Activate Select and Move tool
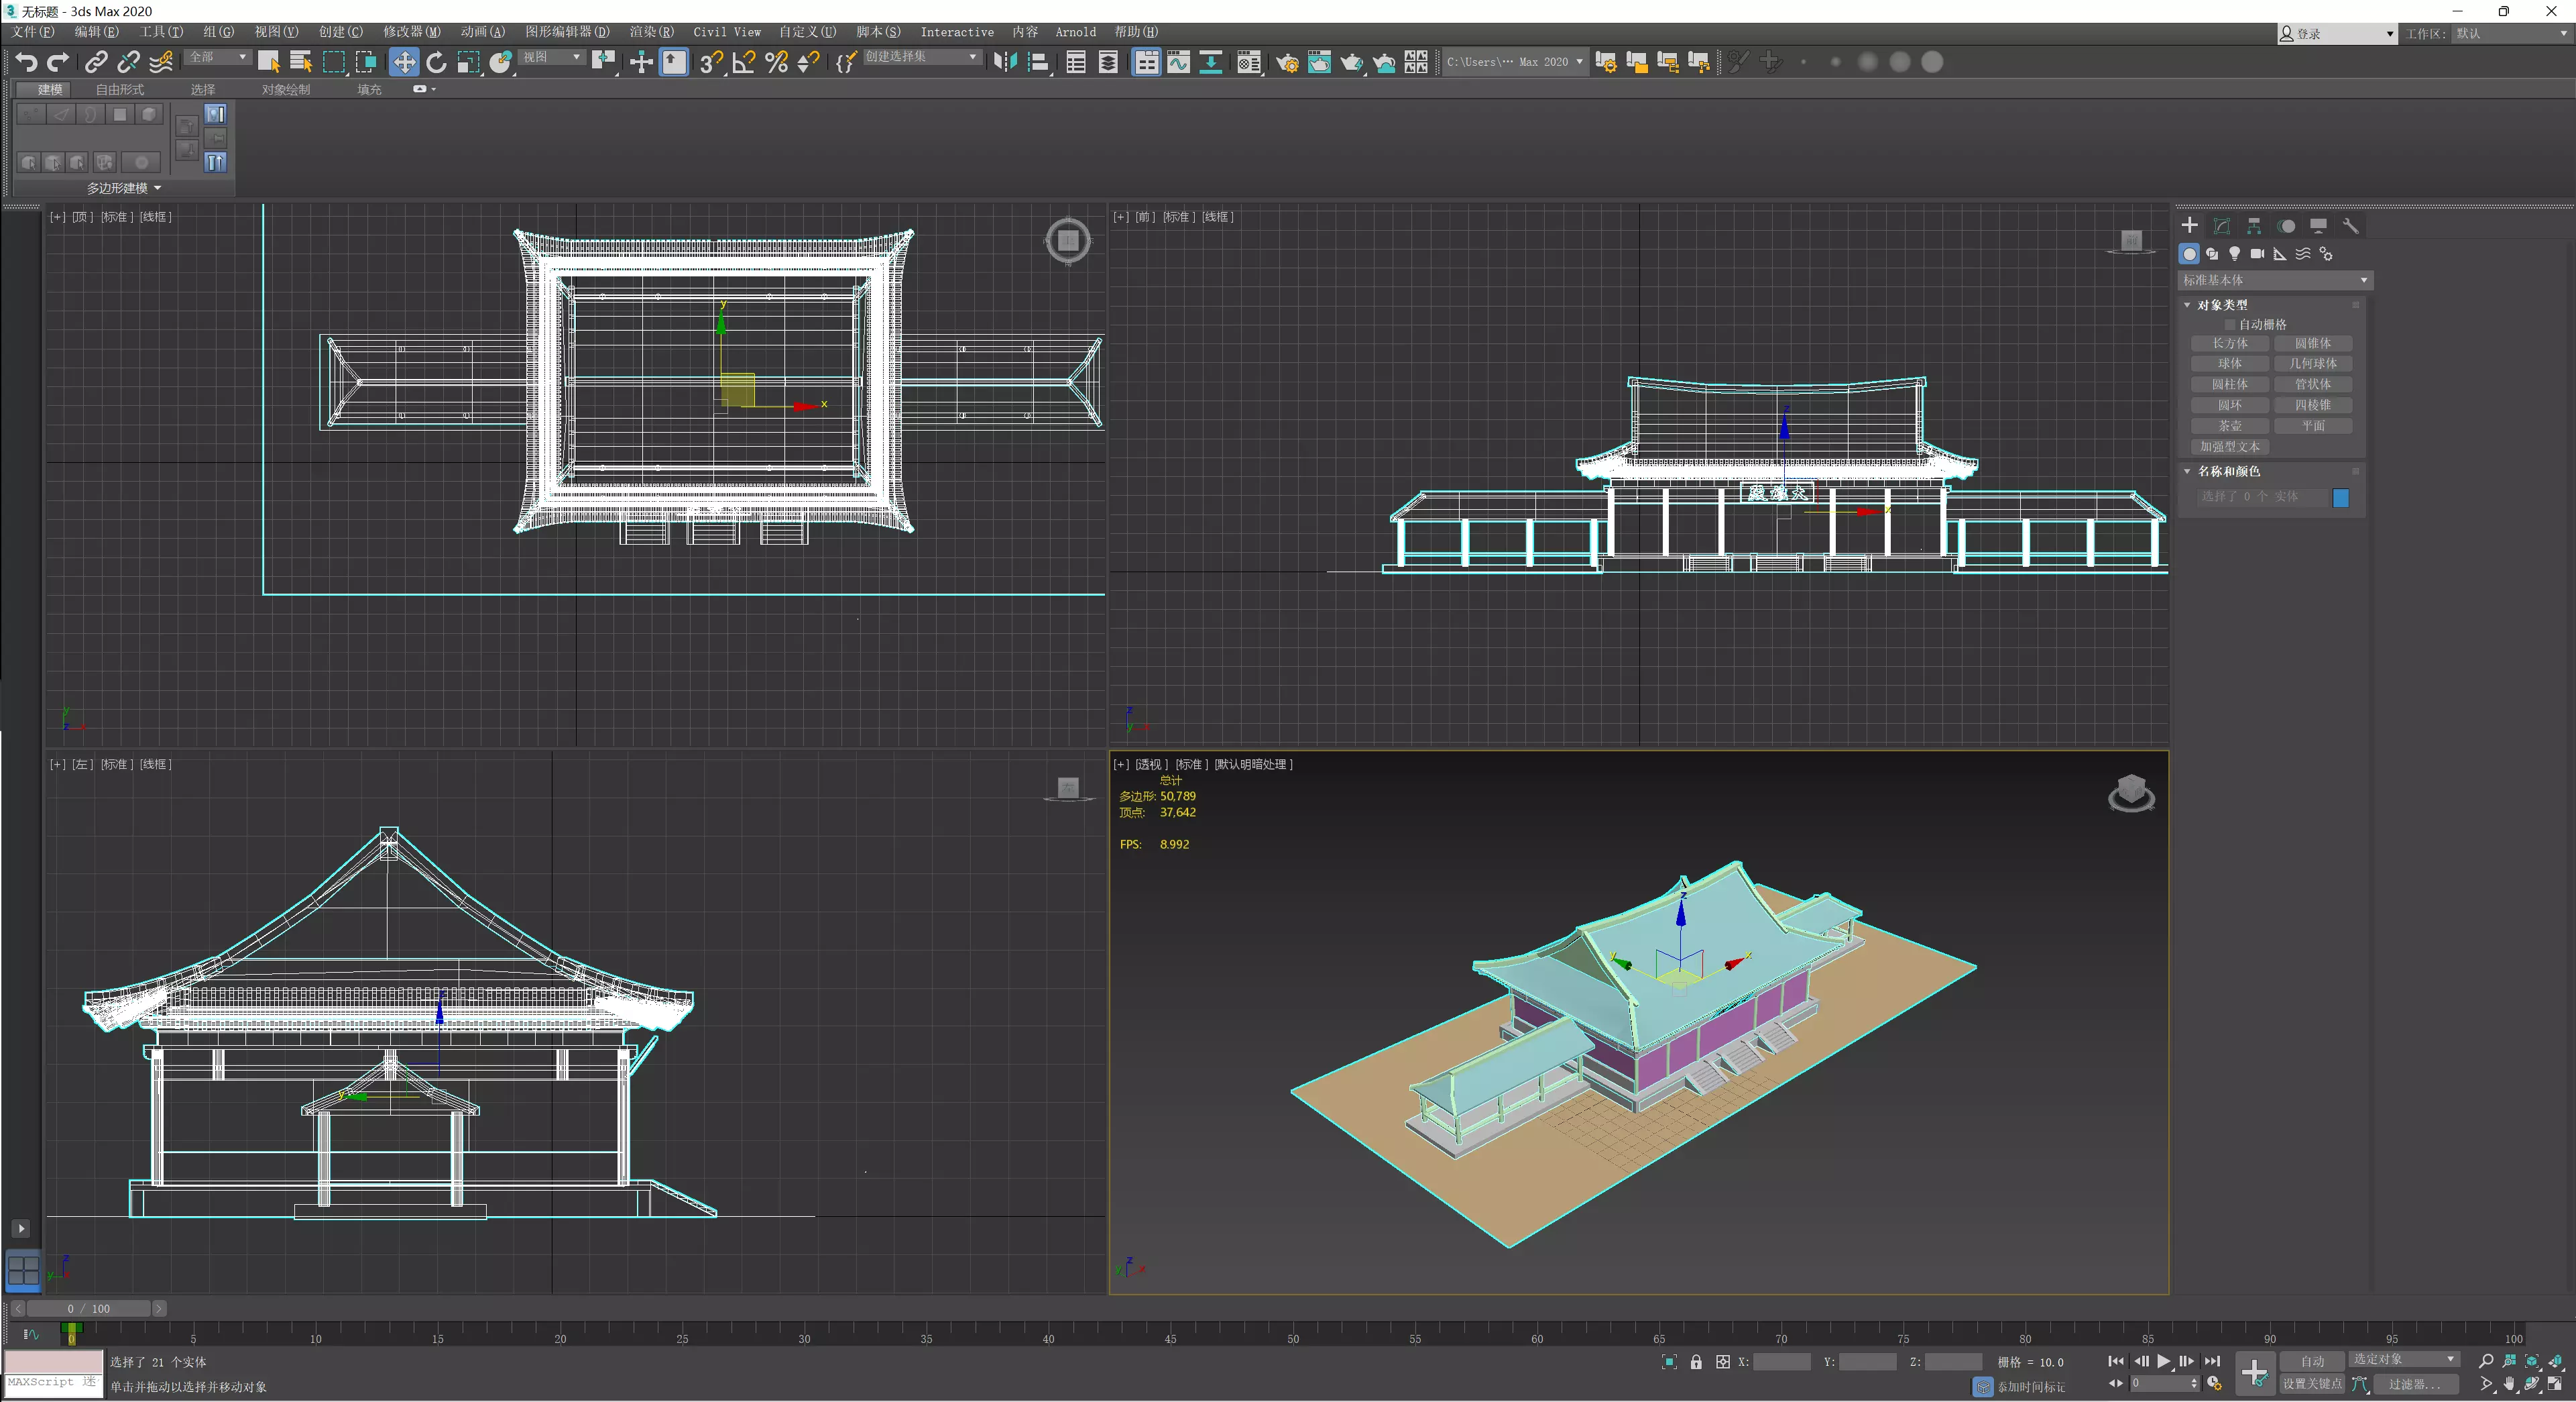2576x1402 pixels. pyautogui.click(x=403, y=62)
